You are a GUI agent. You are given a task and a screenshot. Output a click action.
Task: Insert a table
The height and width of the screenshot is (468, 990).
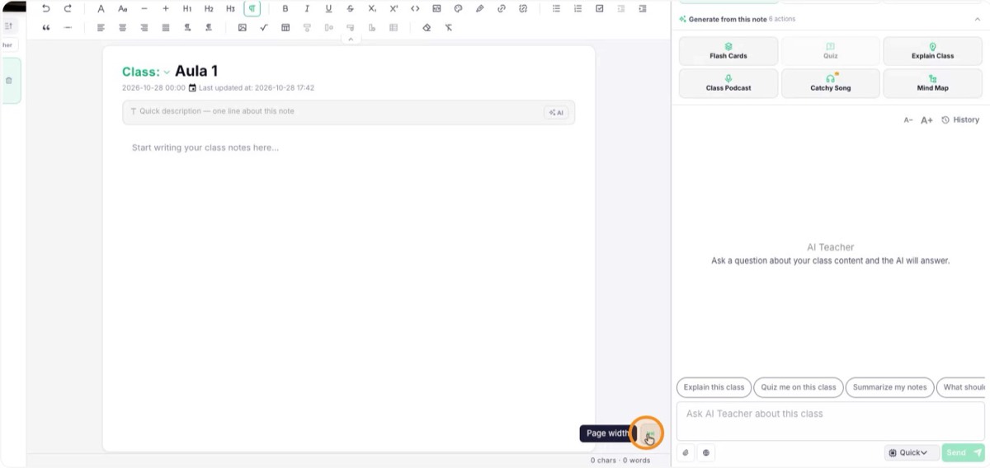pyautogui.click(x=285, y=27)
